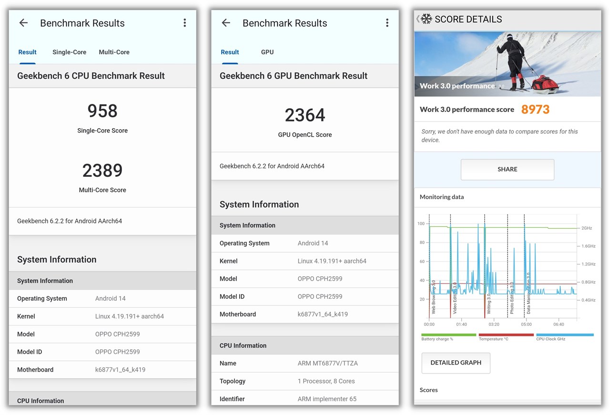Click Geekbench 6.2.2 version text in CPU panel

coord(70,221)
